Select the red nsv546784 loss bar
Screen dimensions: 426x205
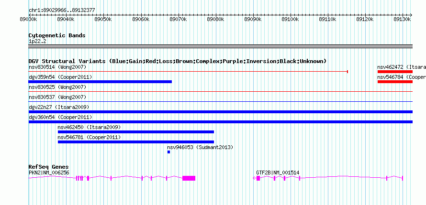[395, 82]
